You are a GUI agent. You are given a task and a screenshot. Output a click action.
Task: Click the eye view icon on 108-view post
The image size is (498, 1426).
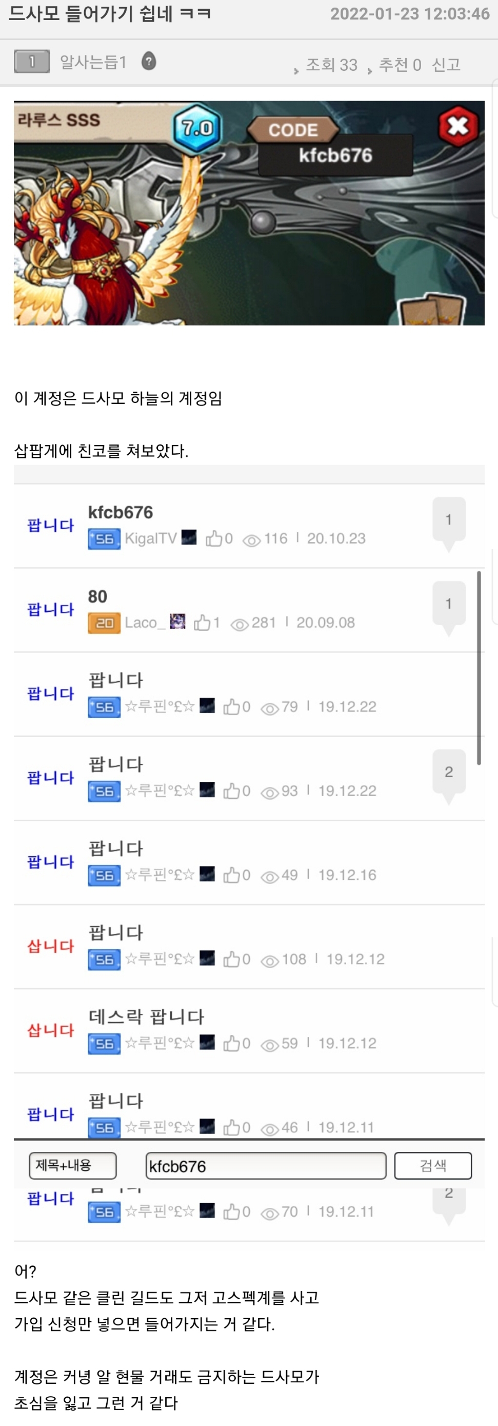[269, 960]
